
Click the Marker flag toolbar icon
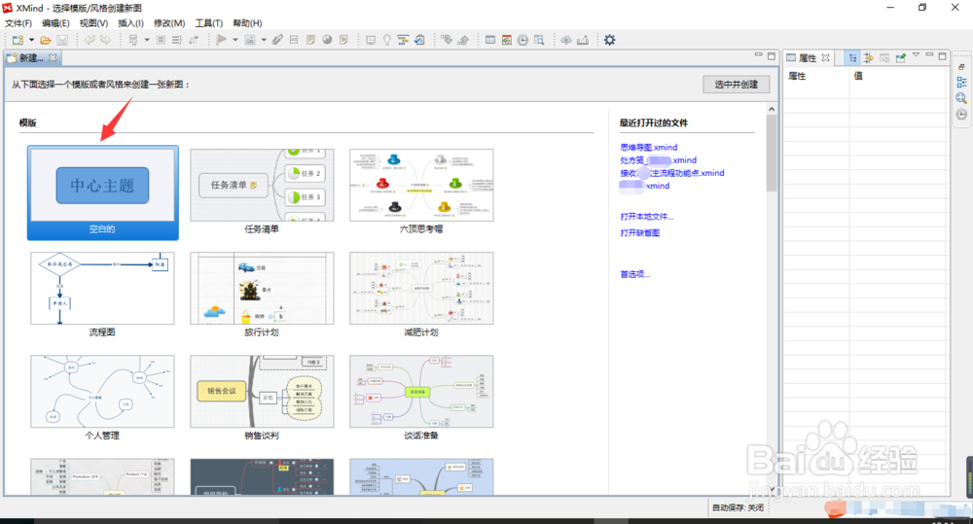(x=222, y=40)
